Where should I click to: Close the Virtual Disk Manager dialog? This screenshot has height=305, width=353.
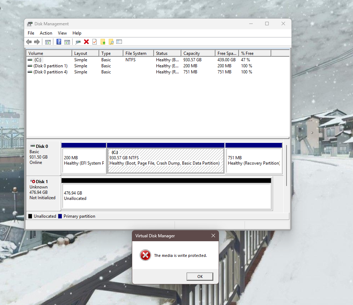tap(213, 236)
